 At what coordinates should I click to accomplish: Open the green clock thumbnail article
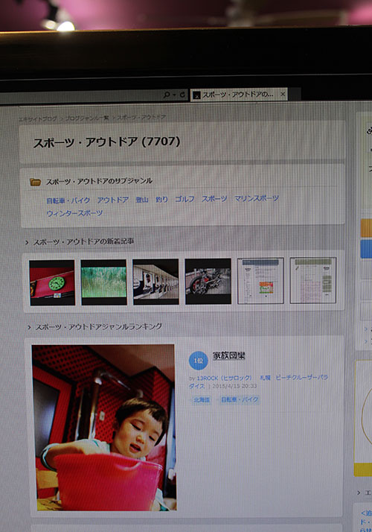[52, 282]
